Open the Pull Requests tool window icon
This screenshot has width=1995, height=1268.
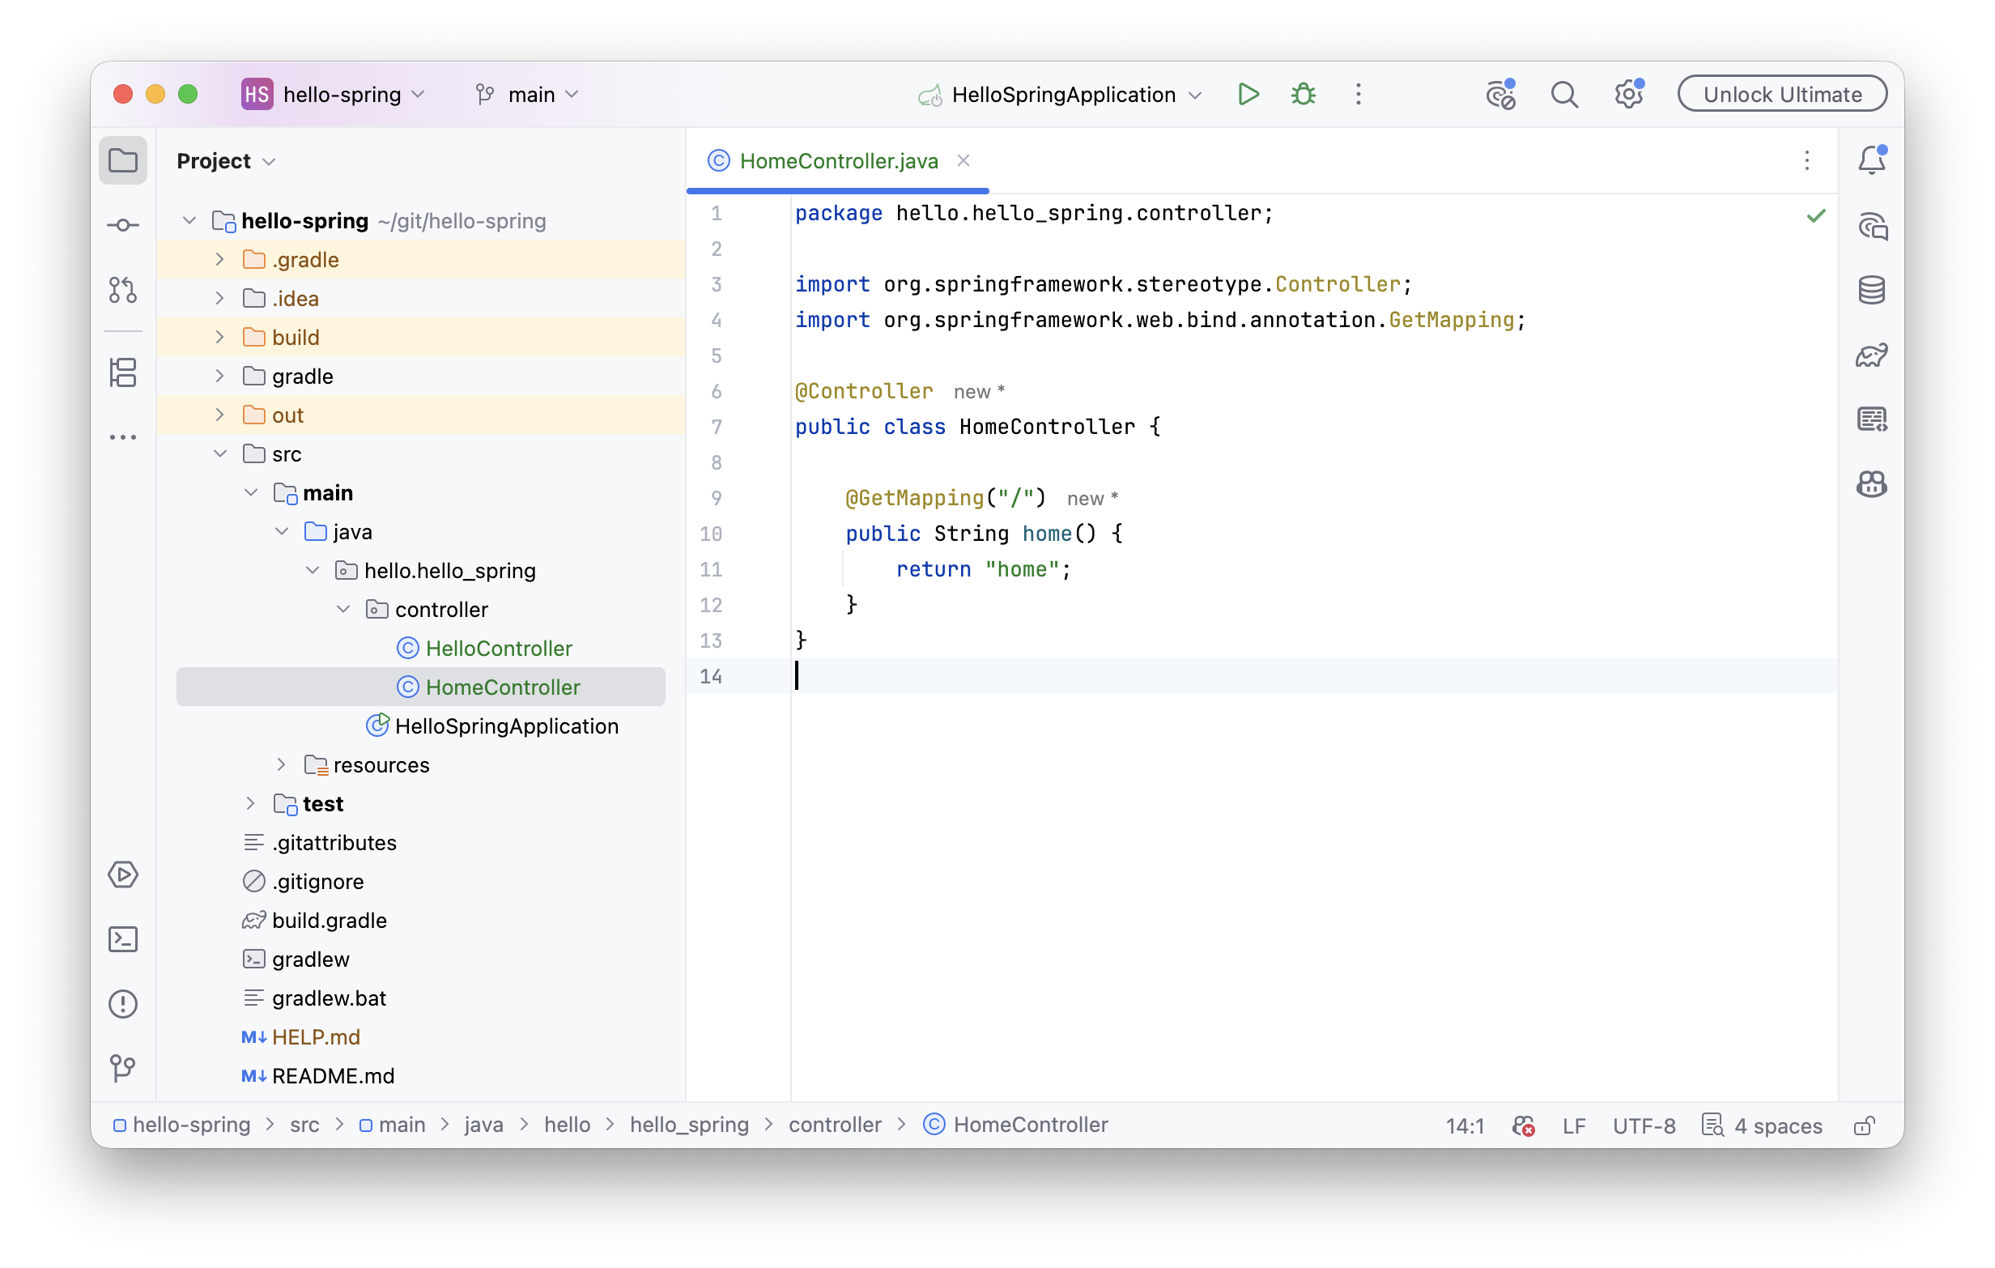(x=122, y=289)
